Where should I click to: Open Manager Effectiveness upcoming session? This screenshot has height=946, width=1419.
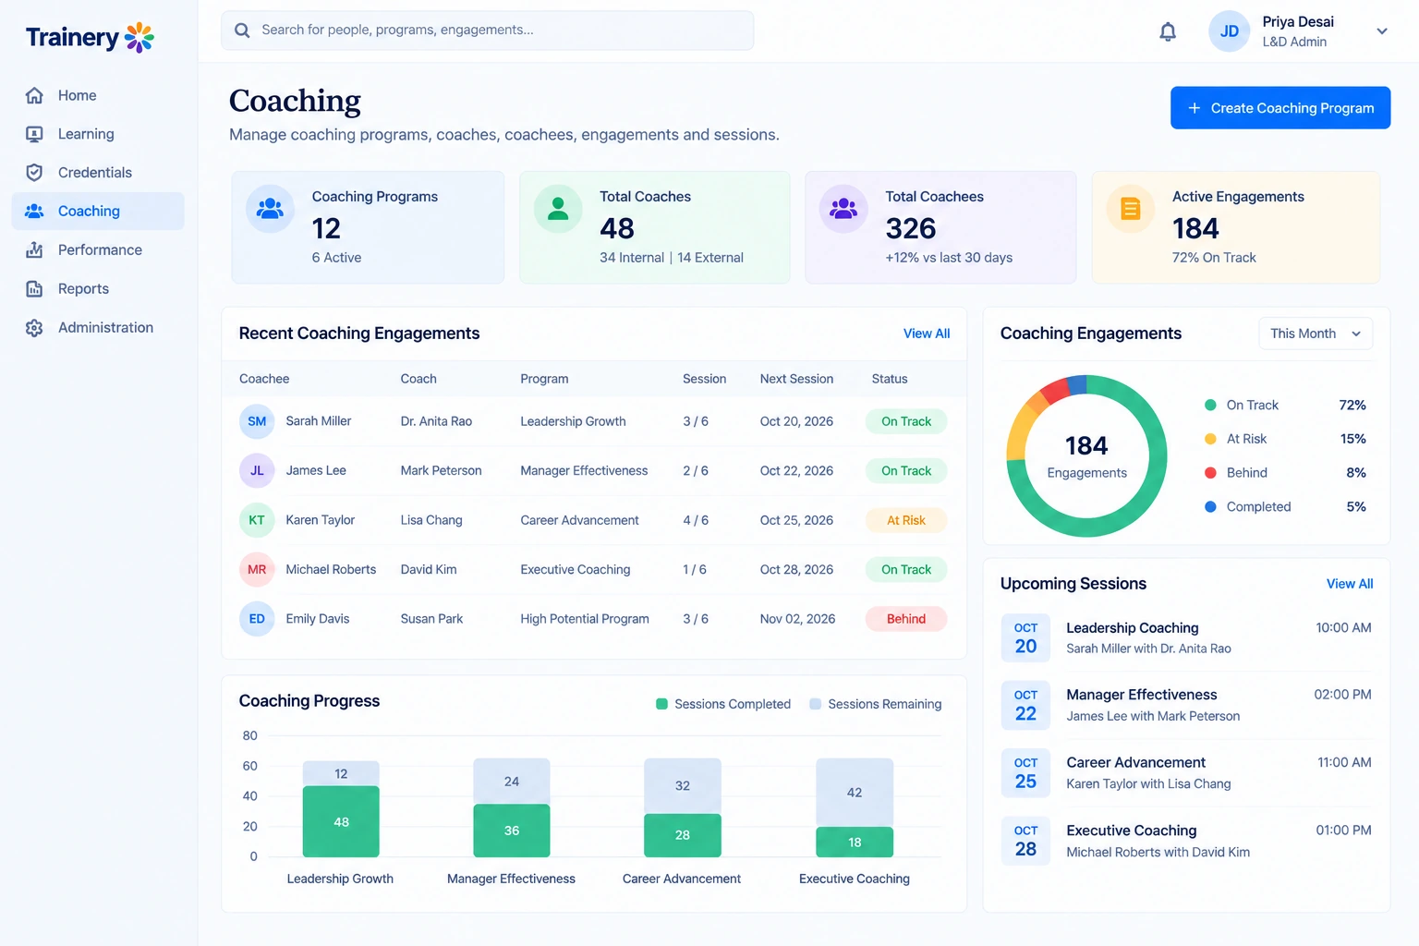pos(1186,705)
